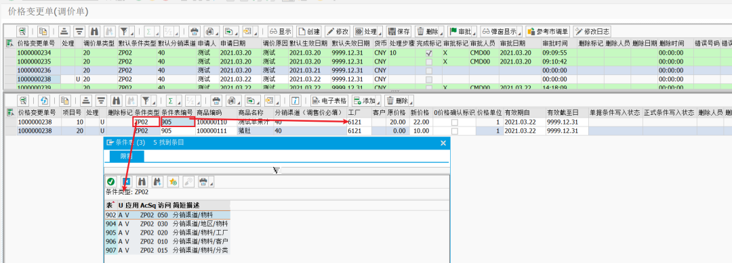Sort ascending in the lower grid toolbar
Screen dimensions: 732x263
click(86, 100)
